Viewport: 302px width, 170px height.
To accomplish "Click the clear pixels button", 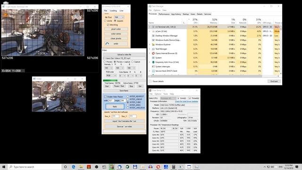I will pyautogui.click(x=116, y=39).
